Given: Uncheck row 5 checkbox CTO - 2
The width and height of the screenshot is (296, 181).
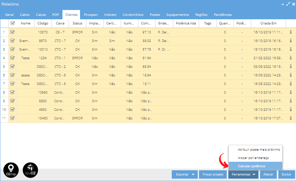Looking at the screenshot, I should (x=13, y=66).
